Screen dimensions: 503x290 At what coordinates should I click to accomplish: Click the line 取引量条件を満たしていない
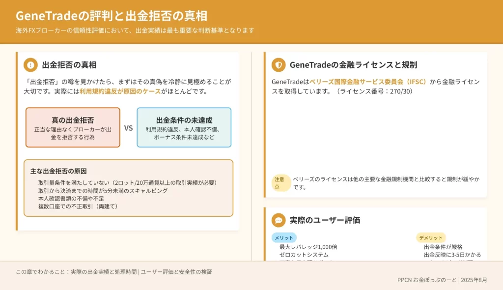pyautogui.click(x=128, y=183)
